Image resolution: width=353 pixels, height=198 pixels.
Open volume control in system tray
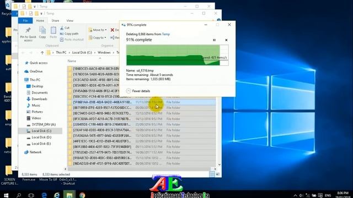(x=302, y=196)
